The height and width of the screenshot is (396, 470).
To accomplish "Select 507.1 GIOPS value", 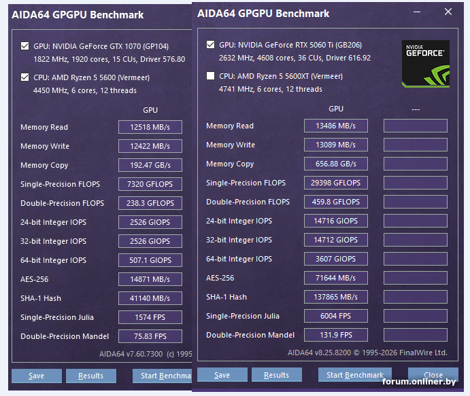I will coord(150,260).
